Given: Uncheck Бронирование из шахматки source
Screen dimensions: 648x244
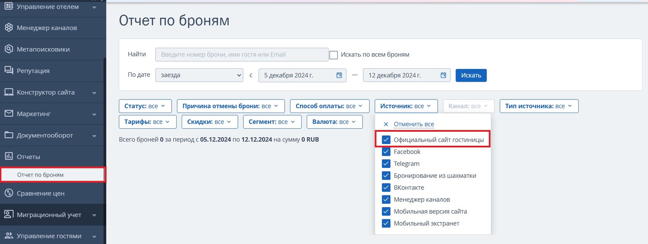Looking at the screenshot, I should point(386,175).
